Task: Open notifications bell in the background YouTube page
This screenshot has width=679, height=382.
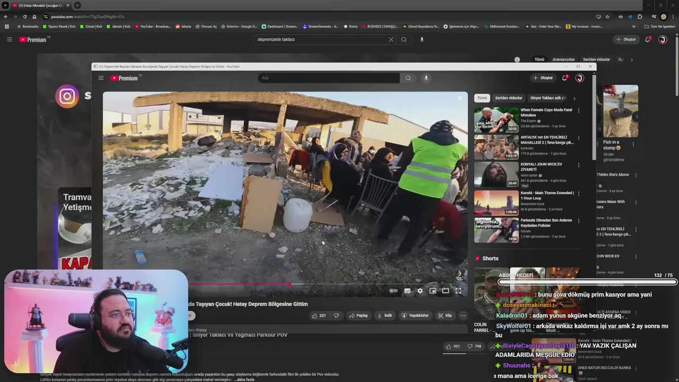Action: (648, 39)
